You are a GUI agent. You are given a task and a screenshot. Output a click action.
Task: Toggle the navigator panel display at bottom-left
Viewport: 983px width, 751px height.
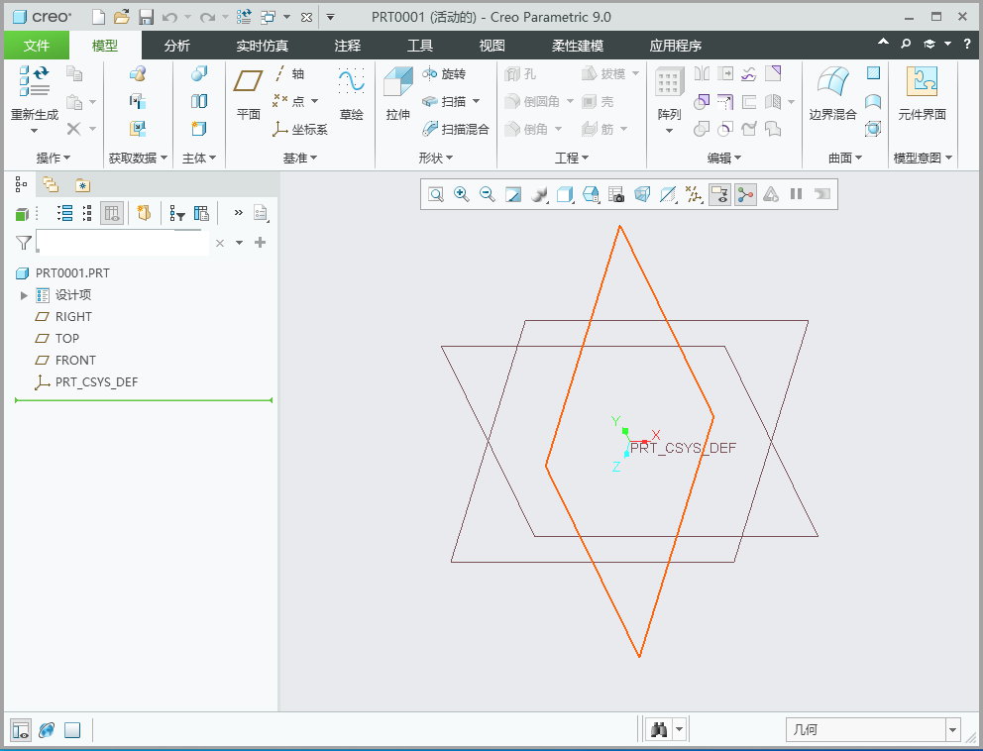(x=21, y=730)
